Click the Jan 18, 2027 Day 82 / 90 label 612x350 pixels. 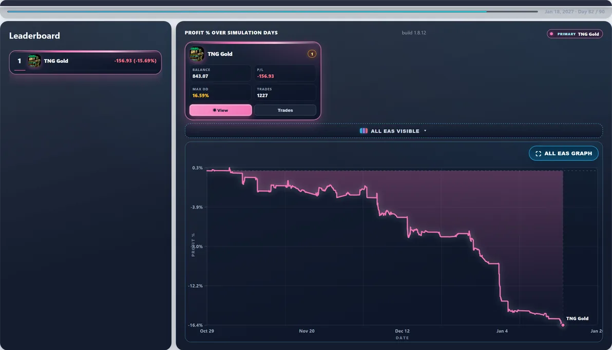coord(575,12)
